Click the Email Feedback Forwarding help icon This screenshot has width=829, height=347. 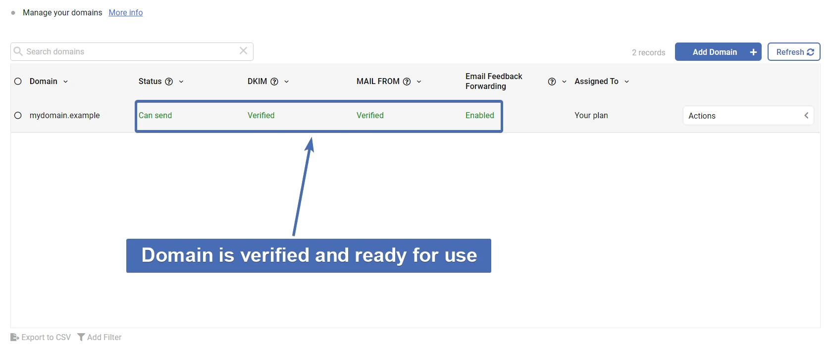[552, 82]
